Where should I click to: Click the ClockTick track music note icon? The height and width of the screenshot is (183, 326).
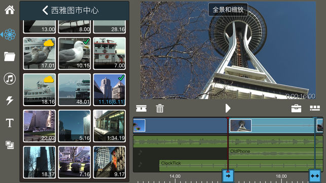140,164
